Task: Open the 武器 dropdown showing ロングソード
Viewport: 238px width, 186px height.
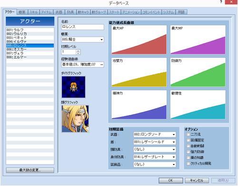Action: [x=155, y=134]
